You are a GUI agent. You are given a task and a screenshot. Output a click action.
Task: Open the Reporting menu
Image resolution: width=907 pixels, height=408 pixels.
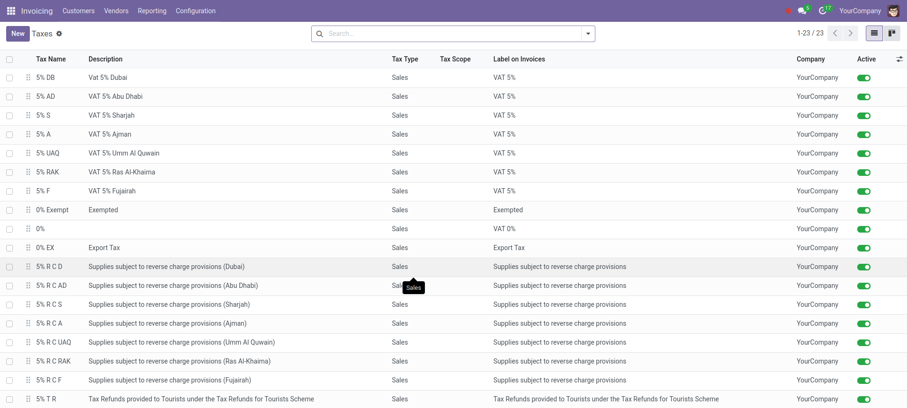tap(152, 11)
